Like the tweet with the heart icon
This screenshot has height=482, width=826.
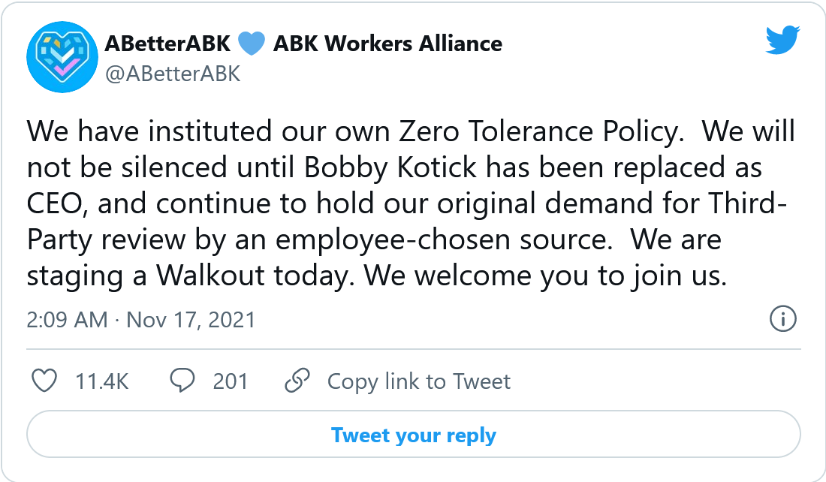tap(45, 381)
